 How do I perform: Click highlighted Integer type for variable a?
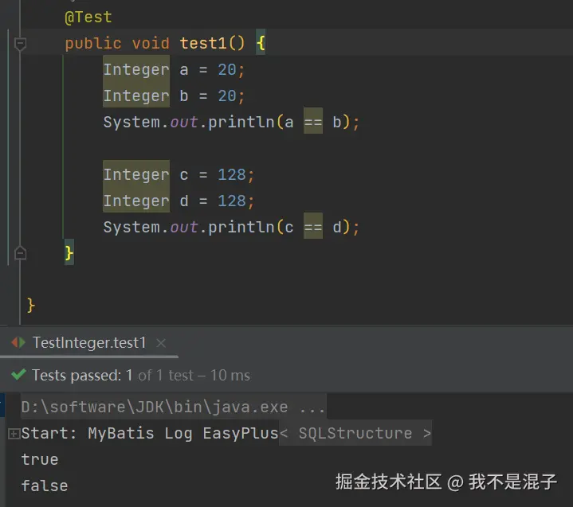[x=135, y=69]
